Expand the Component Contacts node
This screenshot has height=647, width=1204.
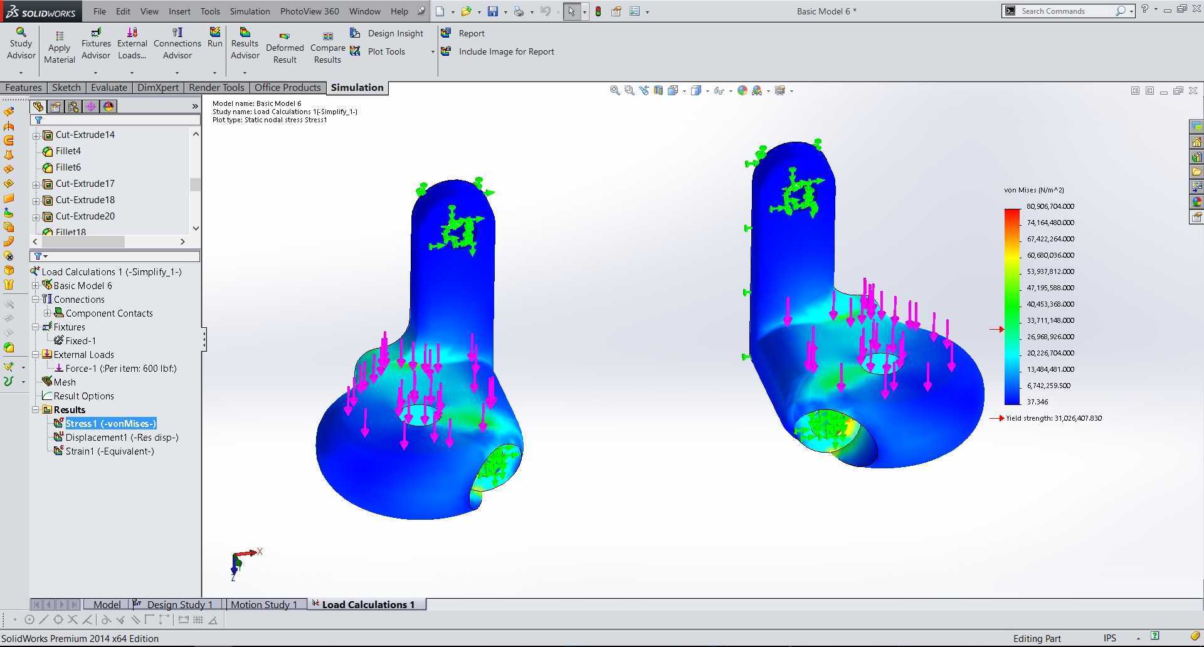[48, 313]
